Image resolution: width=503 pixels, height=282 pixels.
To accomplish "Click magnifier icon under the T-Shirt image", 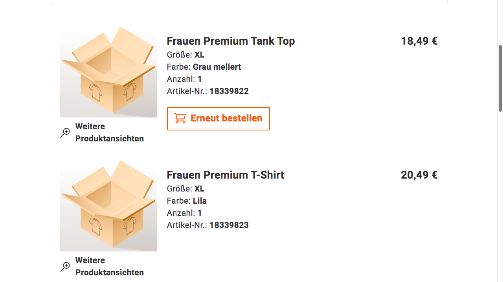I will 65,267.
